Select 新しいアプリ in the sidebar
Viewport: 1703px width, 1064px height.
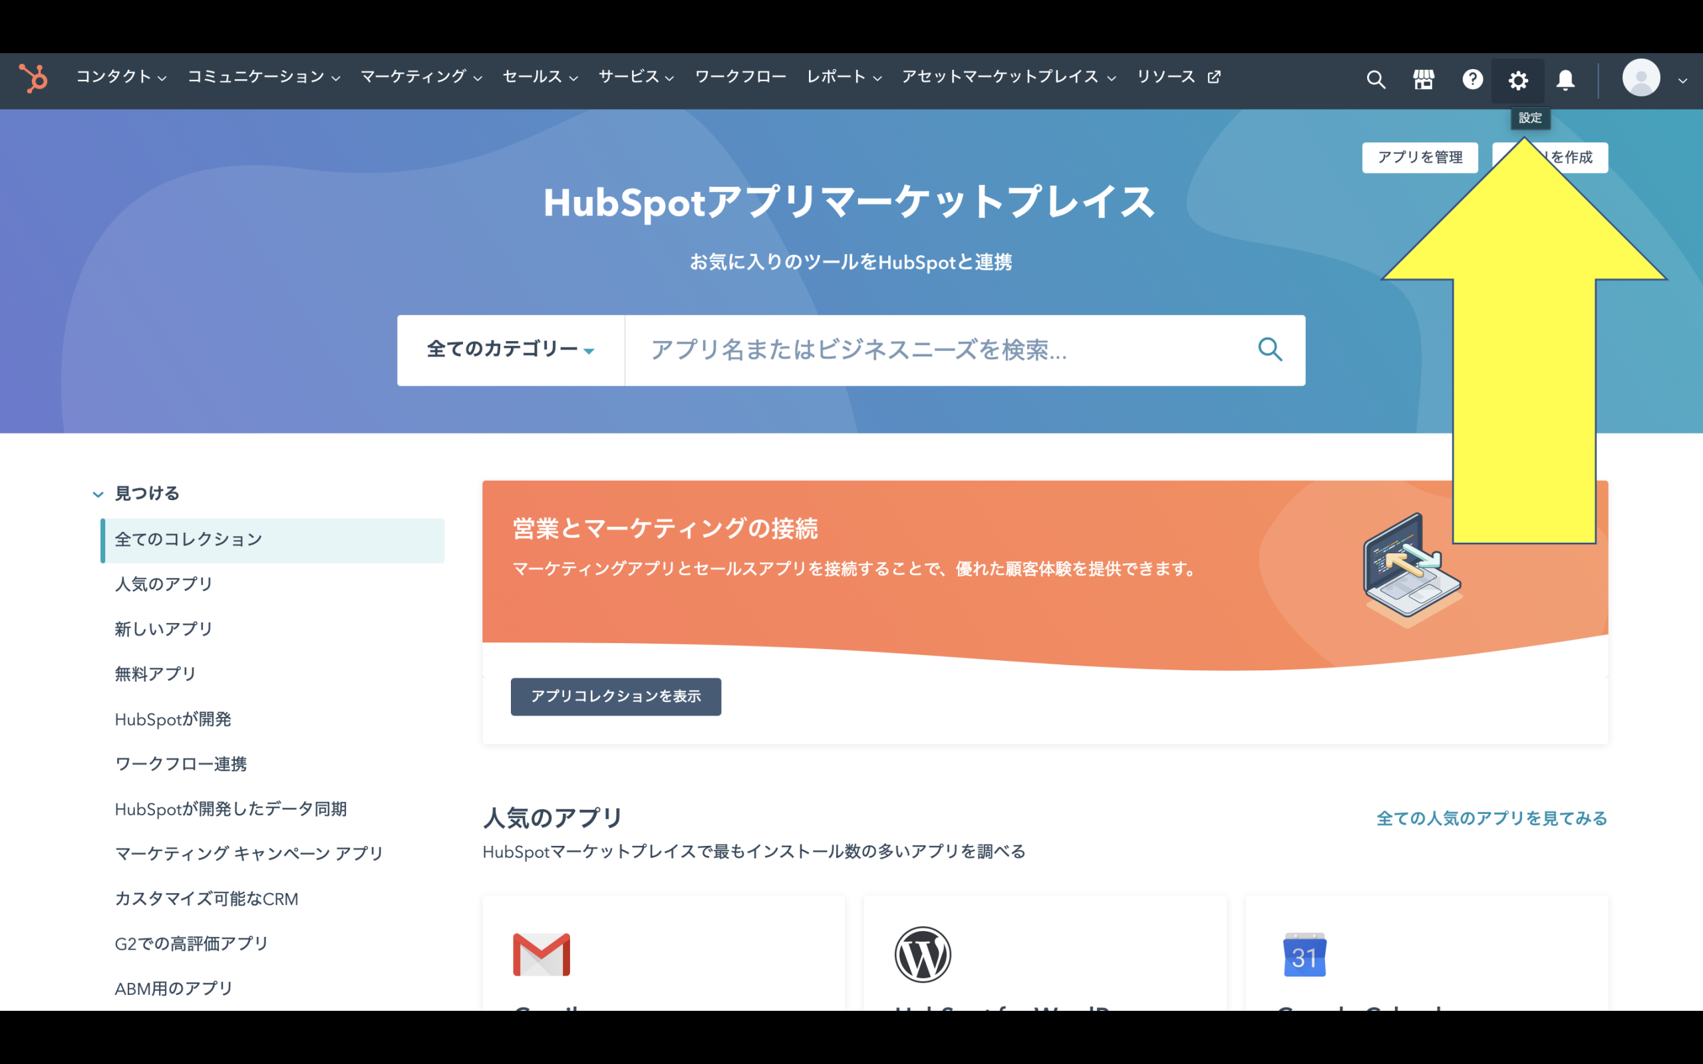(163, 629)
